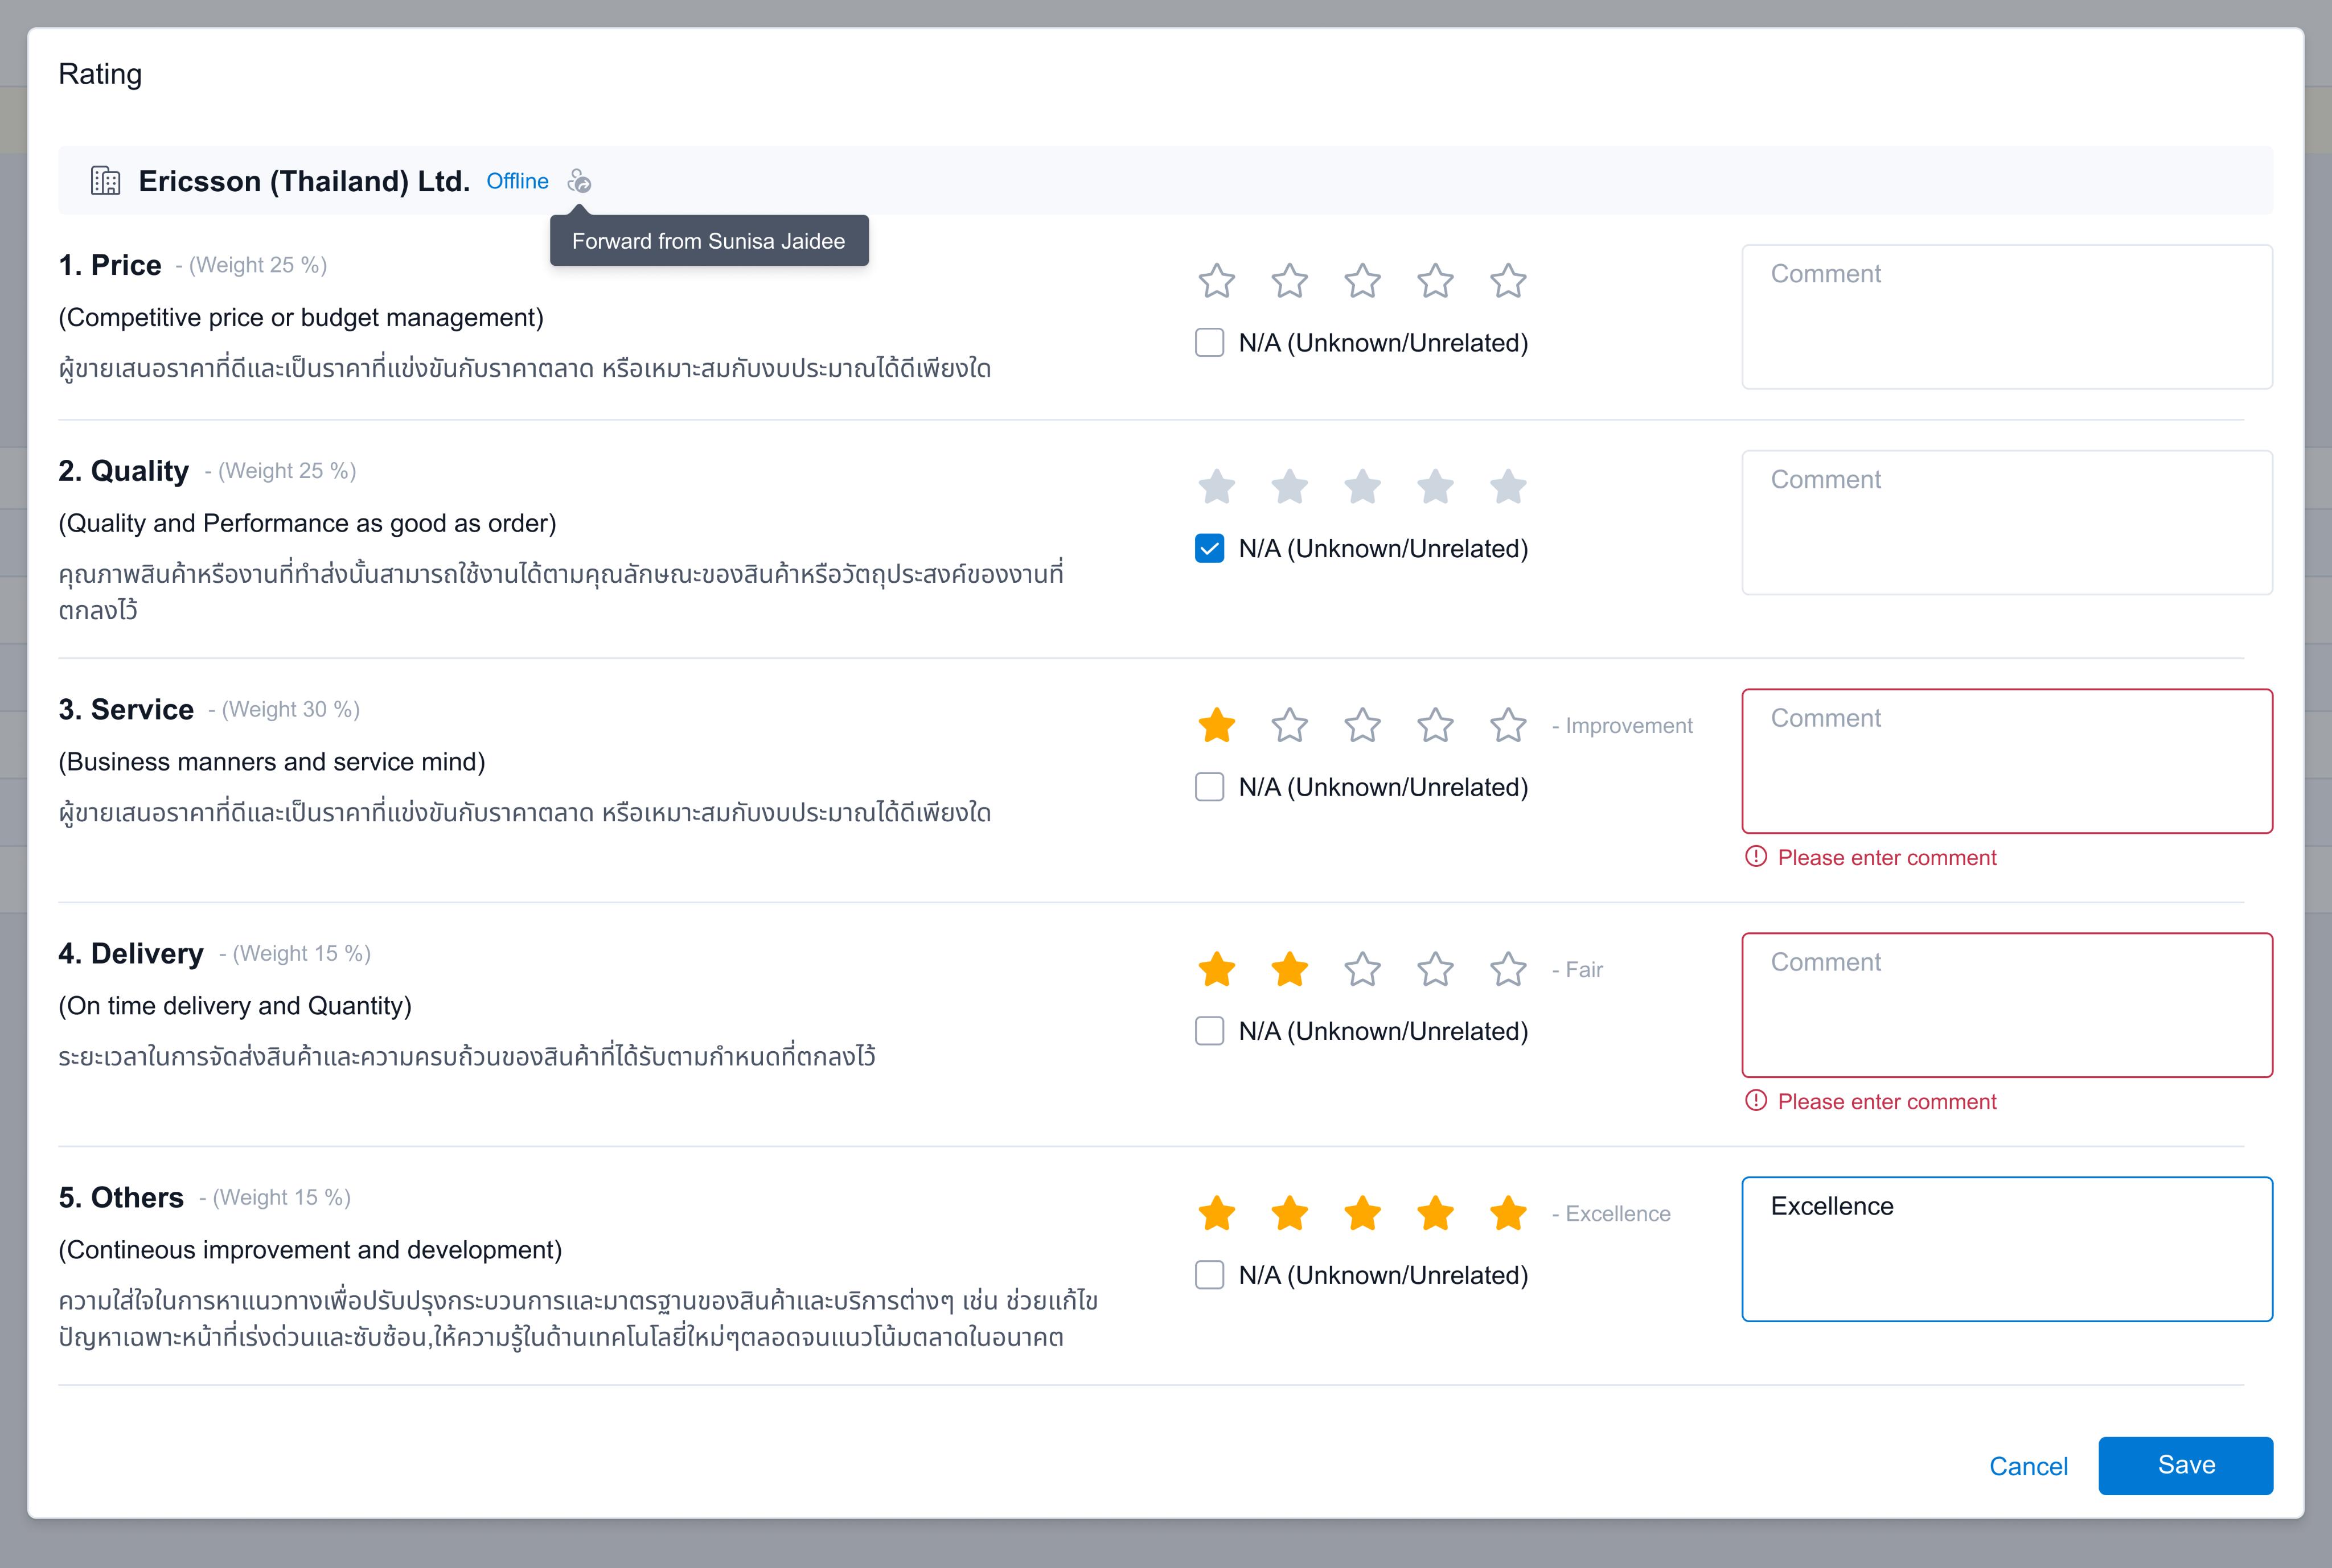Viewport: 2332px width, 1568px height.
Task: Click the '1. Price' heading
Action: [x=110, y=265]
